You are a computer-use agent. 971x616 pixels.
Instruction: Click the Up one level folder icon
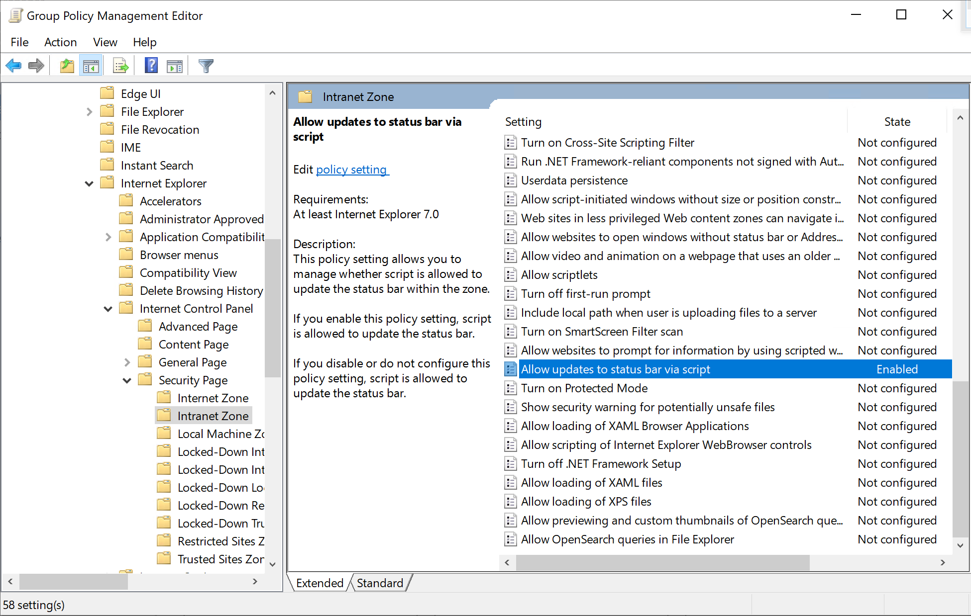click(x=67, y=66)
